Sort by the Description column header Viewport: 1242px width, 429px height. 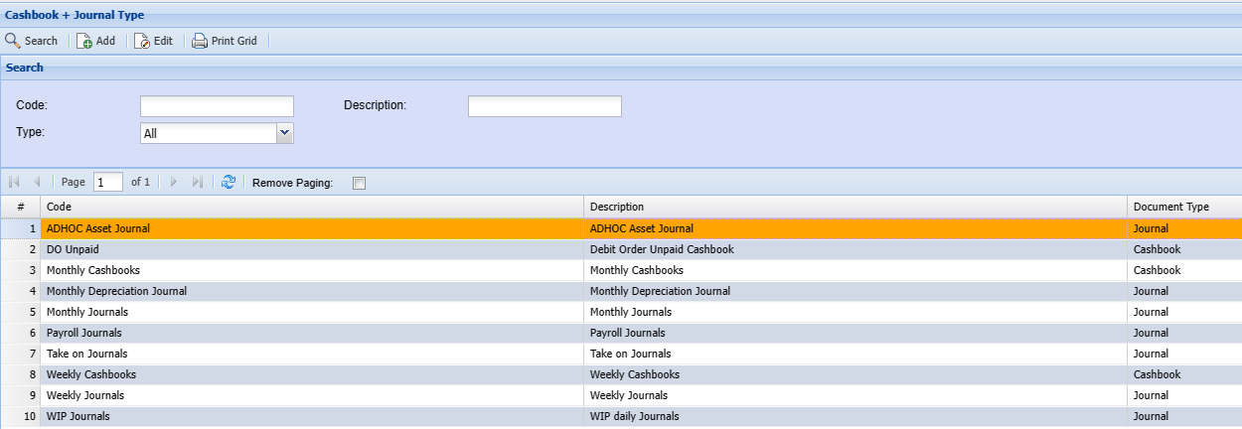[855, 207]
